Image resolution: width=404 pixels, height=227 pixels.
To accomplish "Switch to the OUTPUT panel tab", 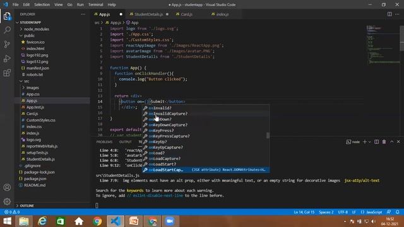I will tap(126, 142).
